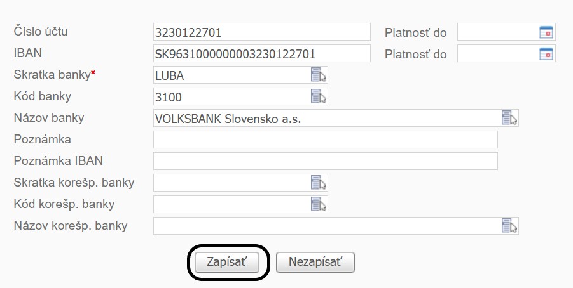
Task: Open calendar picker for IBAN Platnosť do
Action: (x=546, y=53)
